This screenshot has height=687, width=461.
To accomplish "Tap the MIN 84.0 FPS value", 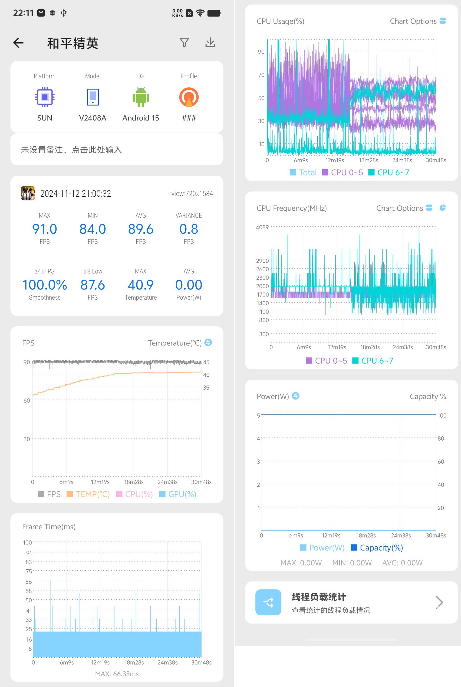I will 93,229.
